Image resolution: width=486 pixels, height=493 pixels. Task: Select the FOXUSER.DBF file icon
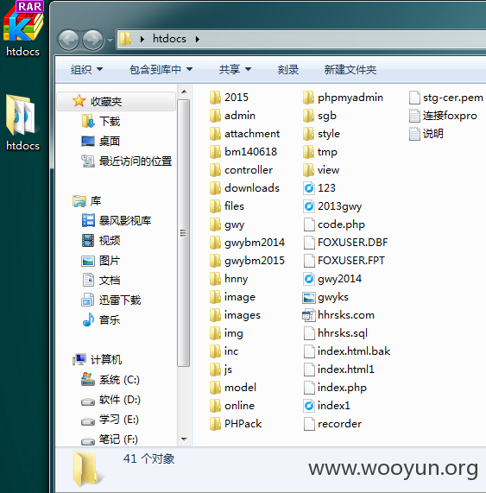[309, 243]
